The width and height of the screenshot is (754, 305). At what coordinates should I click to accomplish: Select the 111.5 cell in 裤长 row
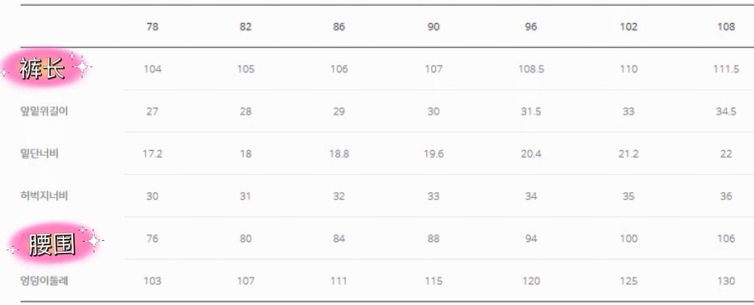pos(726,69)
